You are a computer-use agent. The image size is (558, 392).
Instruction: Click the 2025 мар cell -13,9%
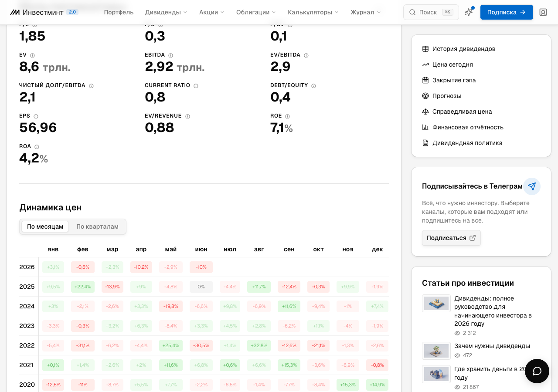[112, 287]
